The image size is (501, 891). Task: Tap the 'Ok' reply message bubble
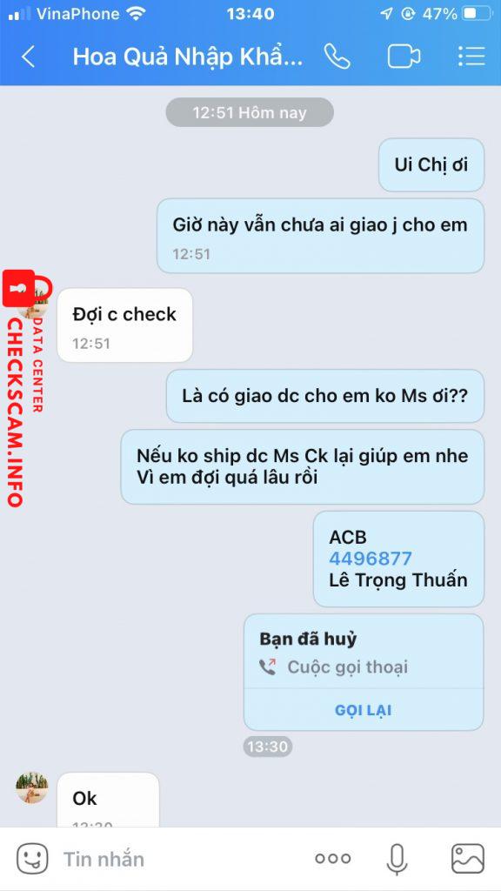[x=108, y=801]
